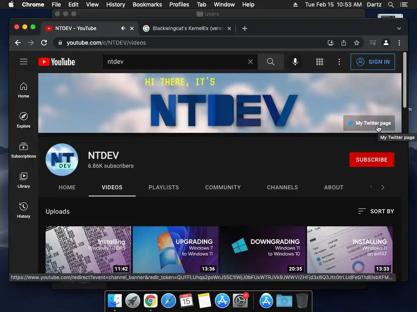This screenshot has height=312, width=417.
Task: Open a new Chrome tab
Action: 245,28
